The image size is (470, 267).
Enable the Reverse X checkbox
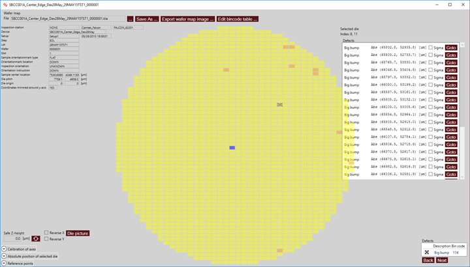click(46, 232)
